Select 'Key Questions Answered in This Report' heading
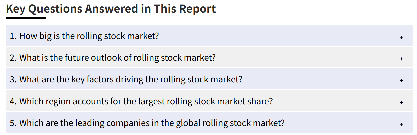 tap(111, 9)
